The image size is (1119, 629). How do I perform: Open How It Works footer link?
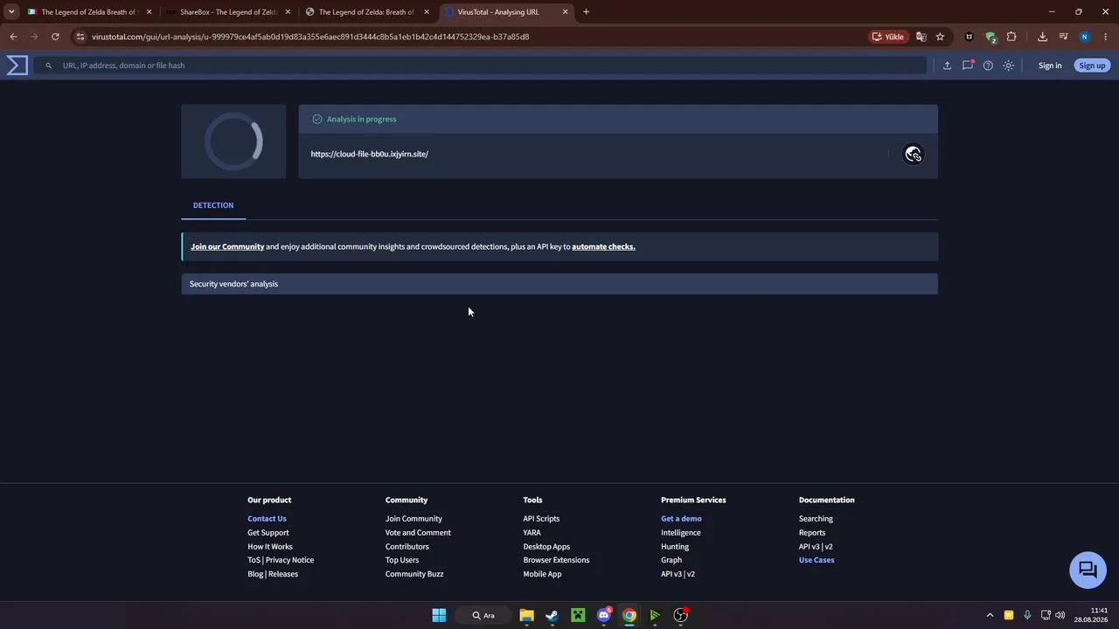270,547
